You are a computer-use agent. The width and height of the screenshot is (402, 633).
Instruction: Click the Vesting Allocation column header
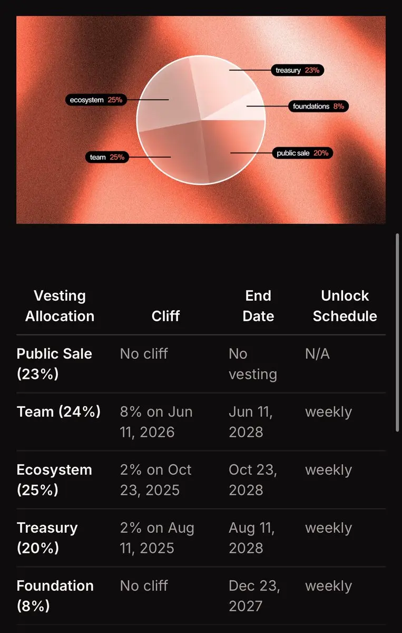click(x=60, y=306)
